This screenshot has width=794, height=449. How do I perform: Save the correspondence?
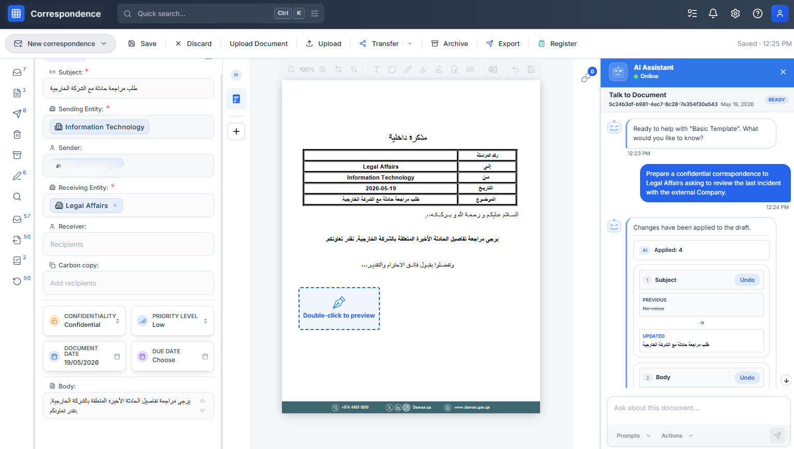143,43
